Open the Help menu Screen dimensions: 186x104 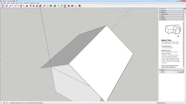(x=38, y=3)
